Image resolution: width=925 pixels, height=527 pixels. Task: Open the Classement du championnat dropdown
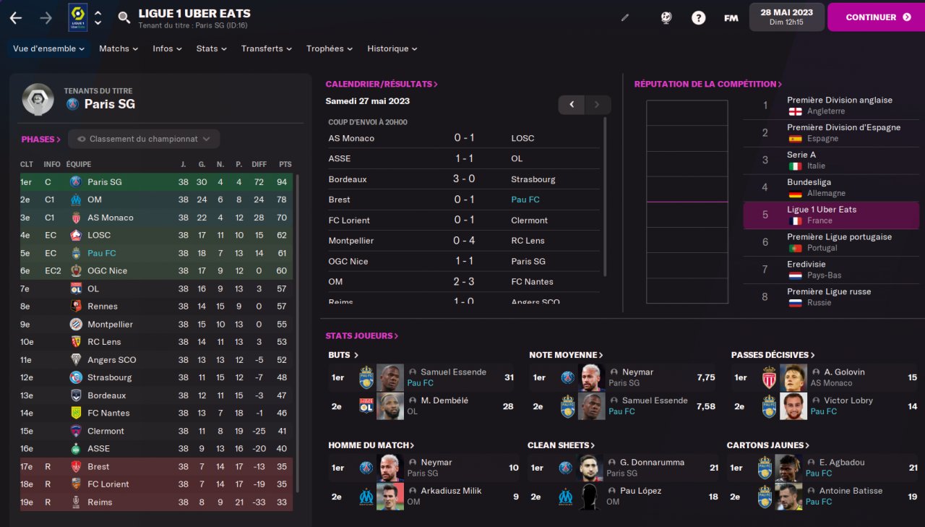pos(144,139)
